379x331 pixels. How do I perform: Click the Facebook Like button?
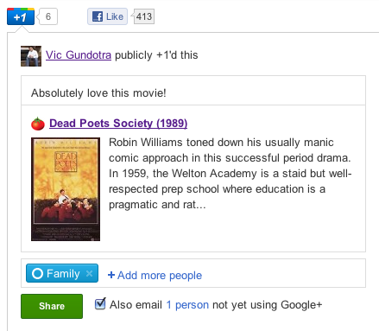coord(107,16)
